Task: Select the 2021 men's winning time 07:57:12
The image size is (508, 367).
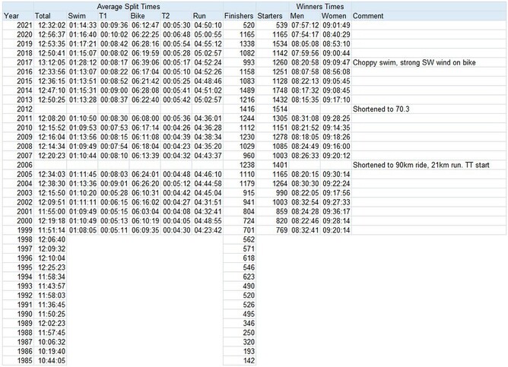Action: pos(304,25)
